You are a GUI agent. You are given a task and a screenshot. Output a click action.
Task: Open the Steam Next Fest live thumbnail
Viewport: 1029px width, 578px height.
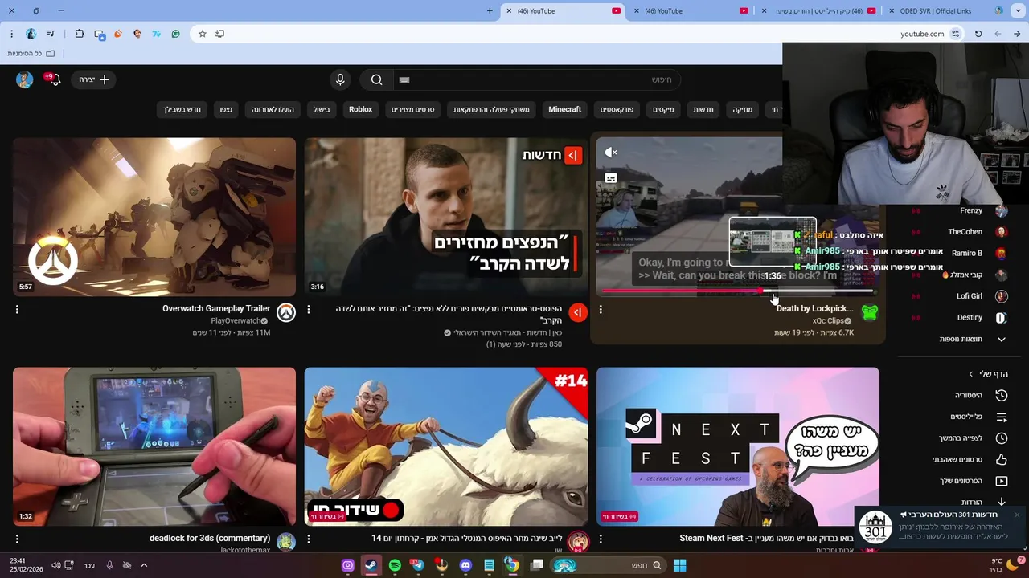tap(738, 446)
